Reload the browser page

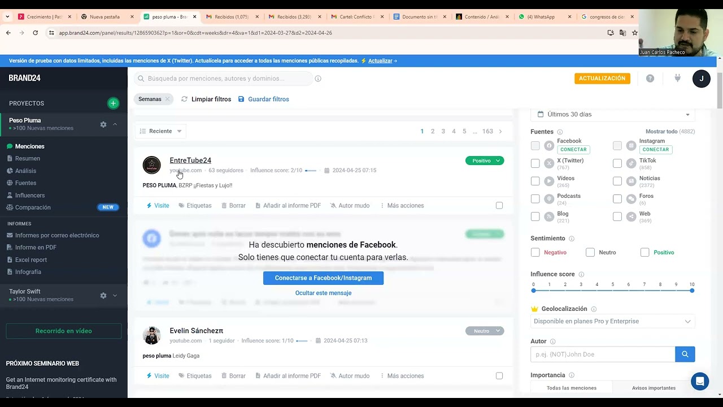(35, 33)
